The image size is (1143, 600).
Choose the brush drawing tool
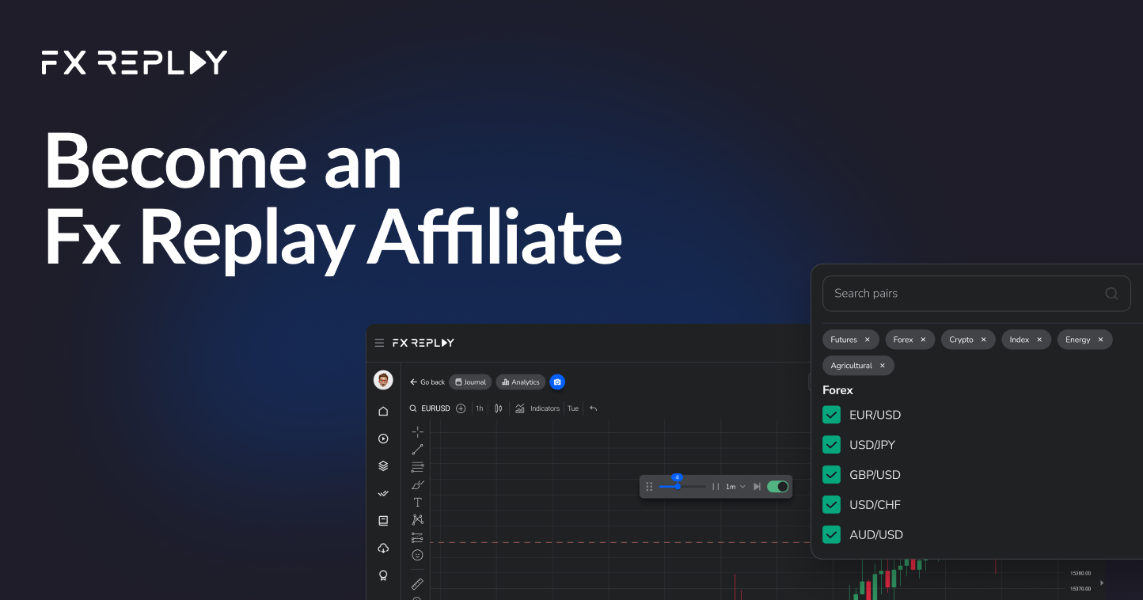tap(417, 483)
